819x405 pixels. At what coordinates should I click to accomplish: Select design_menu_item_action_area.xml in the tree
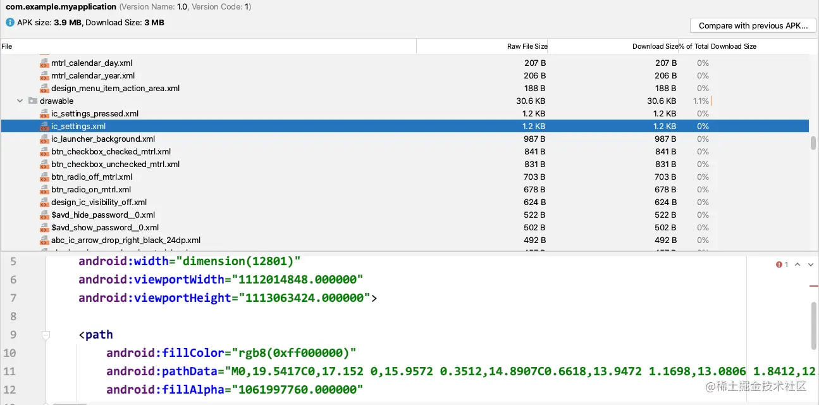115,88
